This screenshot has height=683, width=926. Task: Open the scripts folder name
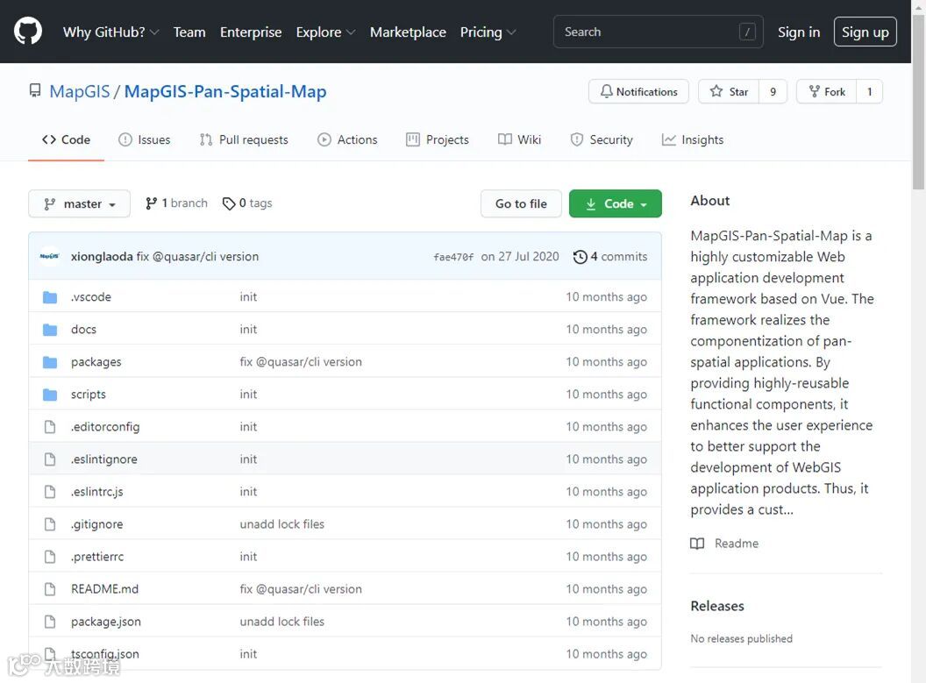click(88, 395)
